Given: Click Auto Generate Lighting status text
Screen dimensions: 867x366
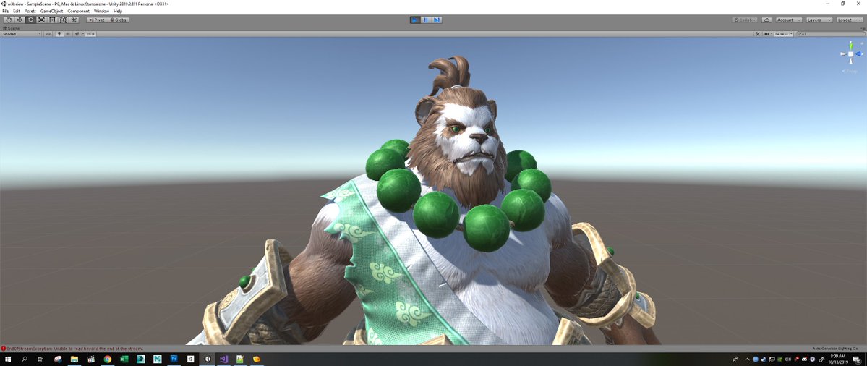Looking at the screenshot, I should 835,349.
